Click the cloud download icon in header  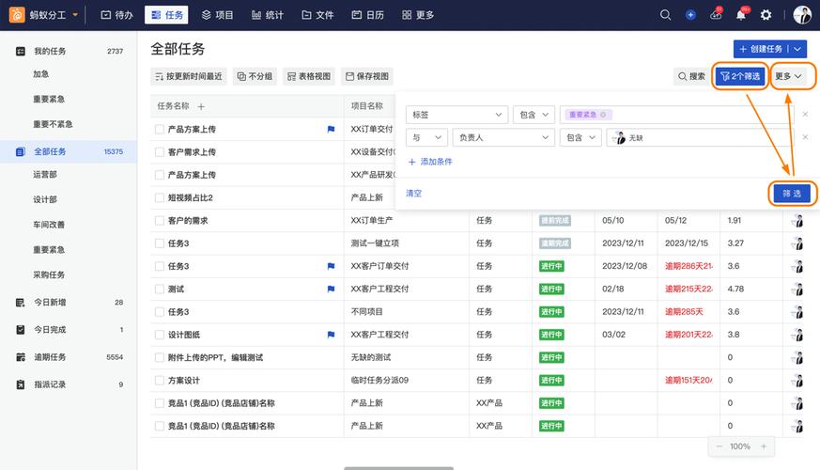pos(716,15)
